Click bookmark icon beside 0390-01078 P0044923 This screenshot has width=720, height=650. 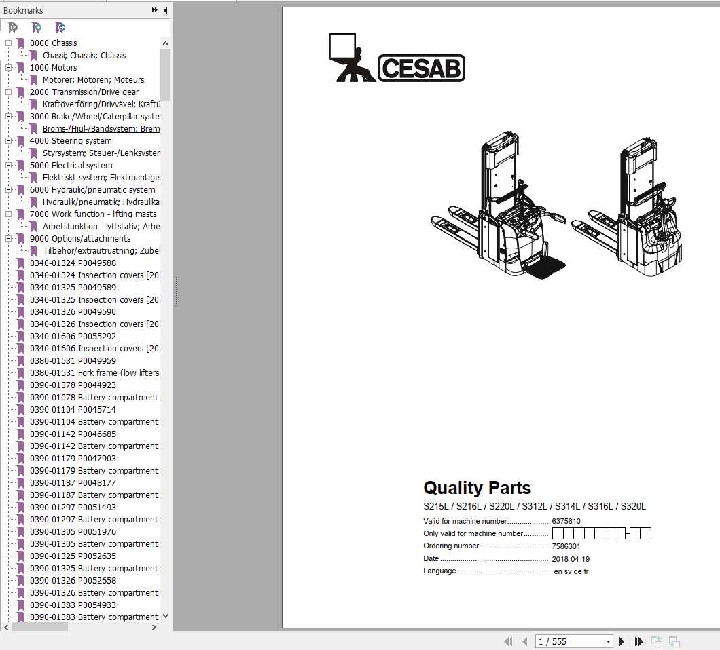pyautogui.click(x=20, y=385)
